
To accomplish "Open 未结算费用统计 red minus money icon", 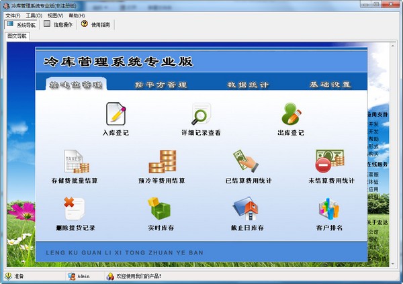I will (330, 161).
